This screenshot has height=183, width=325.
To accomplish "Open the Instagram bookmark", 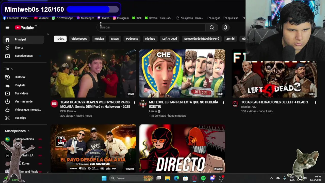I will point(121,18).
